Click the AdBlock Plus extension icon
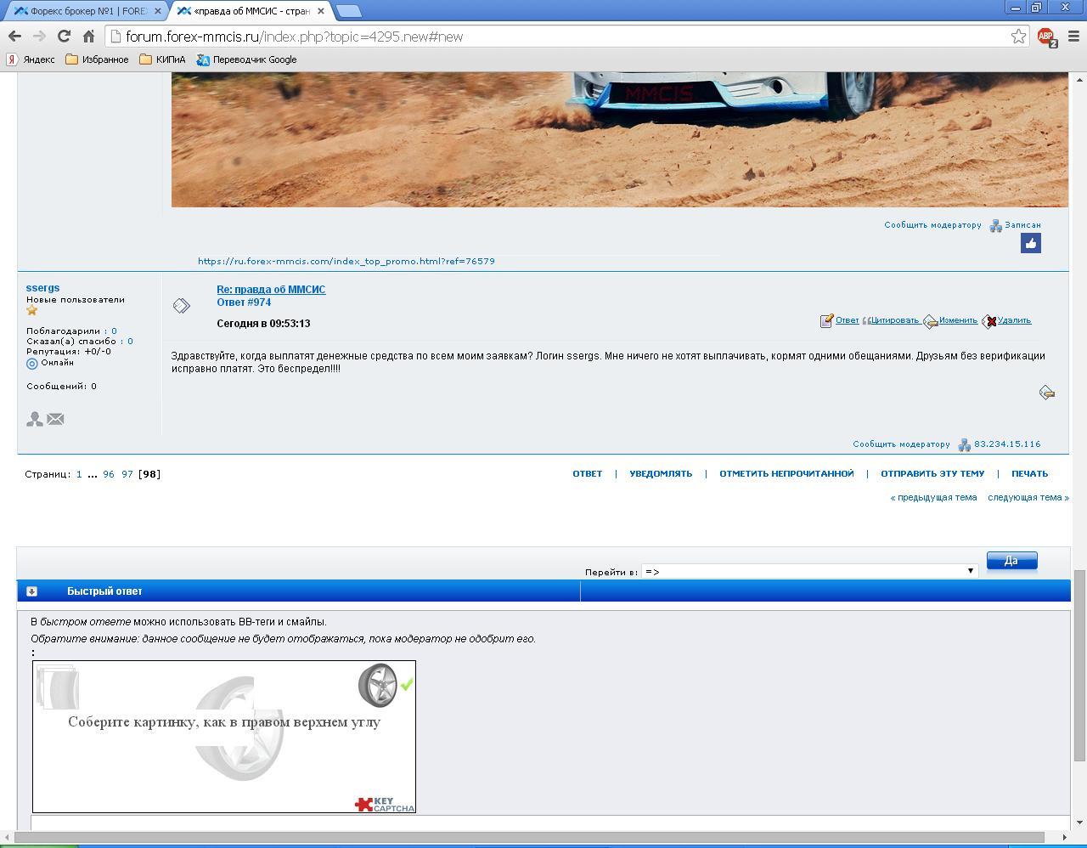This screenshot has width=1087, height=848. (1046, 37)
